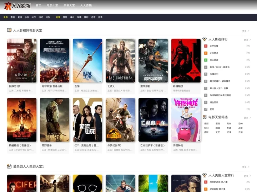257x192 pixels.
Task: Filter by 记录 in 电影天堂筛选
Action: point(229,132)
